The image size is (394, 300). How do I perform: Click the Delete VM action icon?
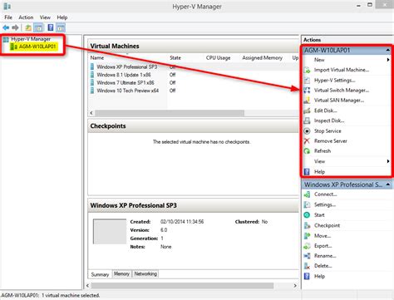coord(307,266)
